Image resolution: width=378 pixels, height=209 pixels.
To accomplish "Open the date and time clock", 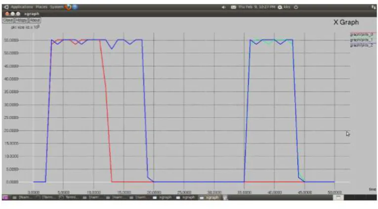I will coord(257,7).
